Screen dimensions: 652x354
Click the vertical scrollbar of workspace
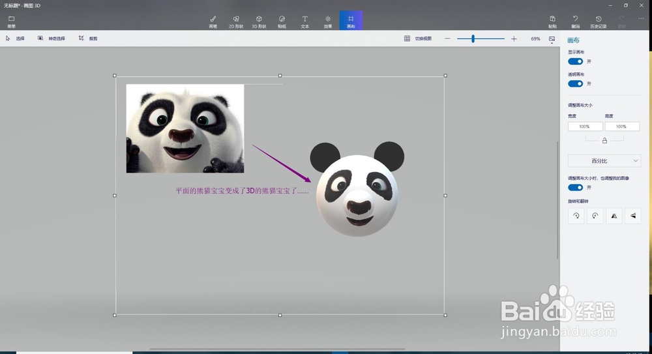click(x=557, y=199)
